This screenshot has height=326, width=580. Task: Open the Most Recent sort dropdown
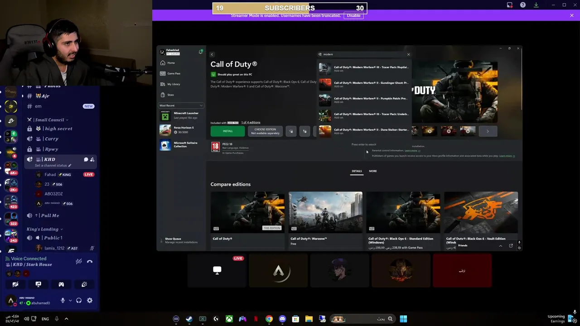pos(181,105)
